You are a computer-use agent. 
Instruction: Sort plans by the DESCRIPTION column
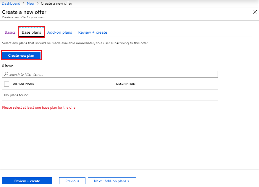tap(126, 84)
